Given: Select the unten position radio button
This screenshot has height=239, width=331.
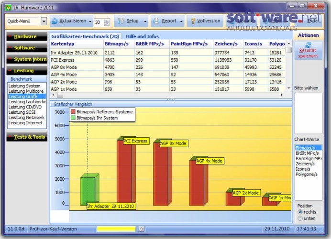Looking at the screenshot, I should tap(300, 218).
